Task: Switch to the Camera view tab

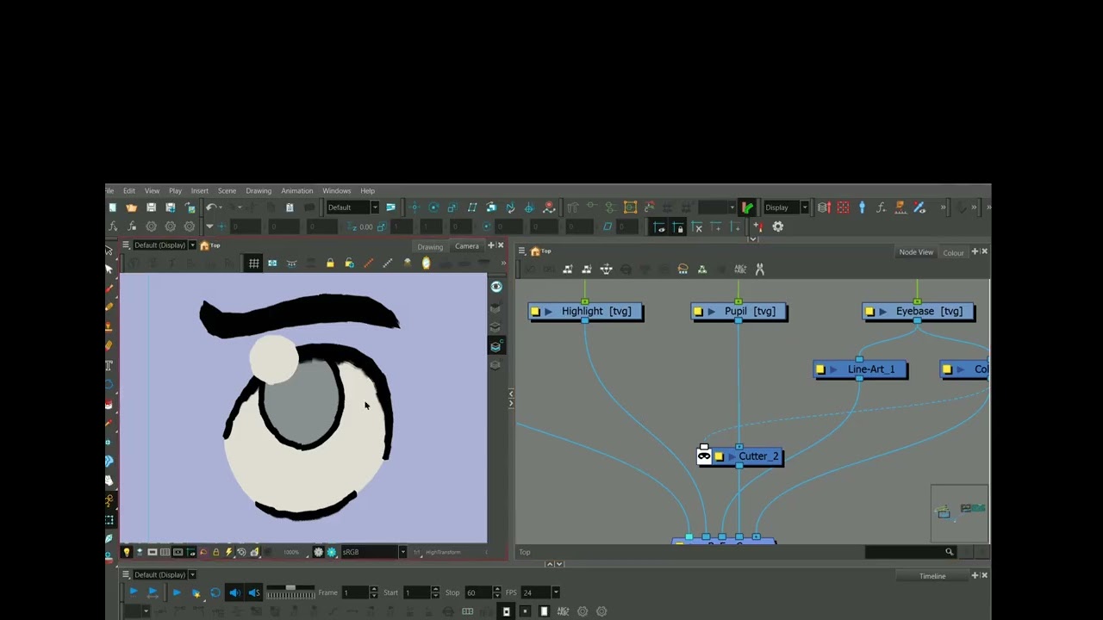Action: 466,246
